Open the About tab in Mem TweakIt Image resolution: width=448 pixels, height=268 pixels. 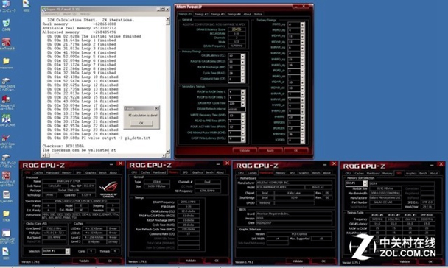click(248, 14)
